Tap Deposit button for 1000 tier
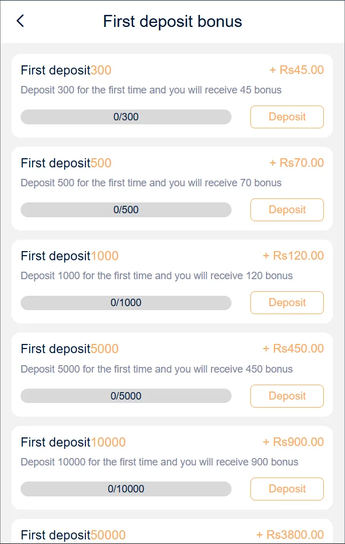This screenshot has height=544, width=345. [287, 303]
